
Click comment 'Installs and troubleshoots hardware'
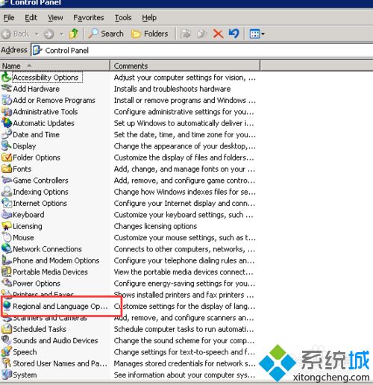click(x=172, y=89)
